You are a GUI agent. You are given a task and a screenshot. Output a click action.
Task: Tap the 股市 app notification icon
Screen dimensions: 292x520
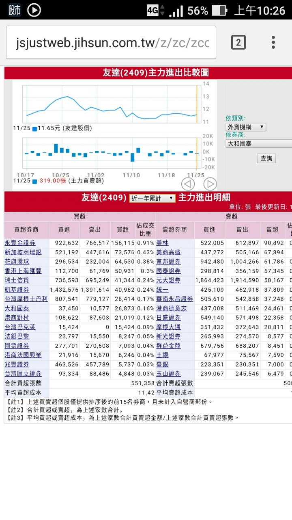click(x=15, y=10)
